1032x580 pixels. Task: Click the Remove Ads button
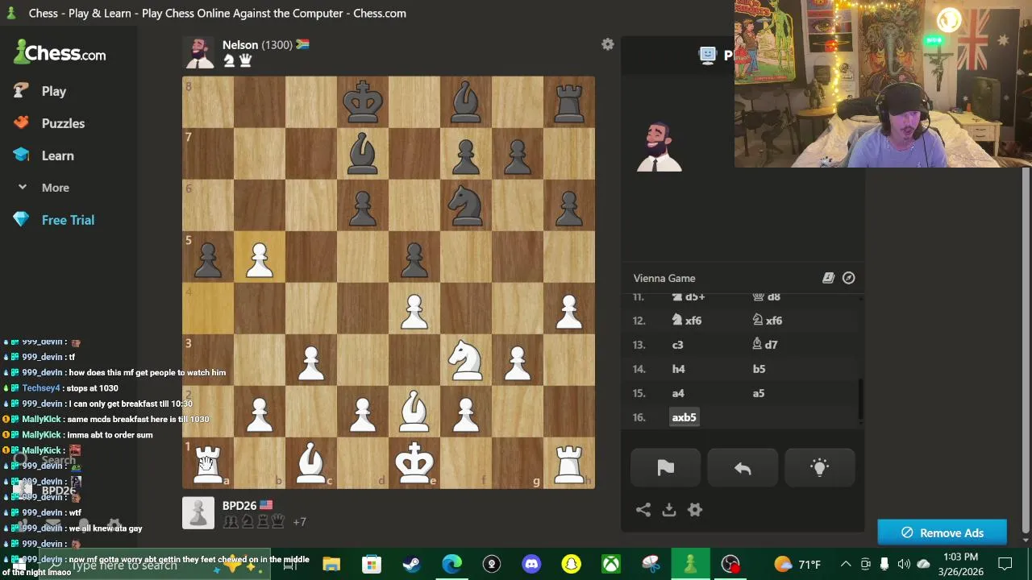[x=942, y=532]
